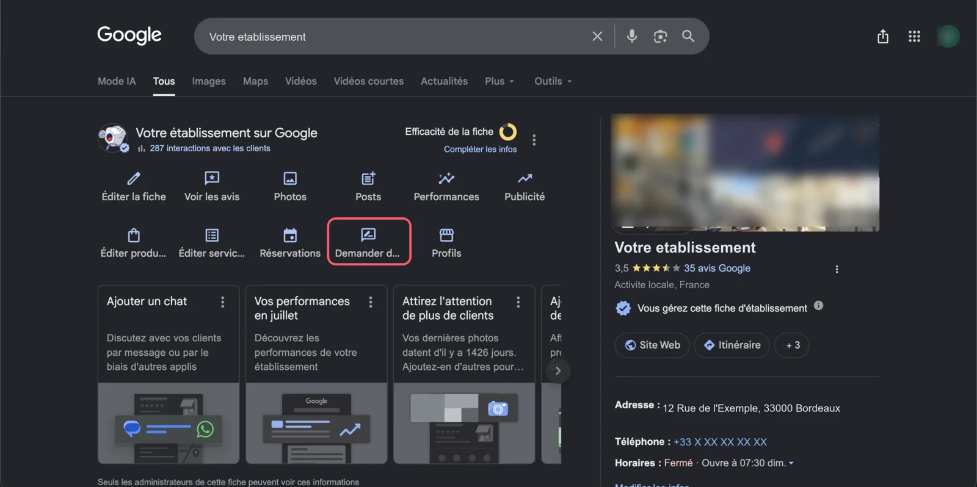
Task: Clear the search box text
Action: (x=597, y=37)
